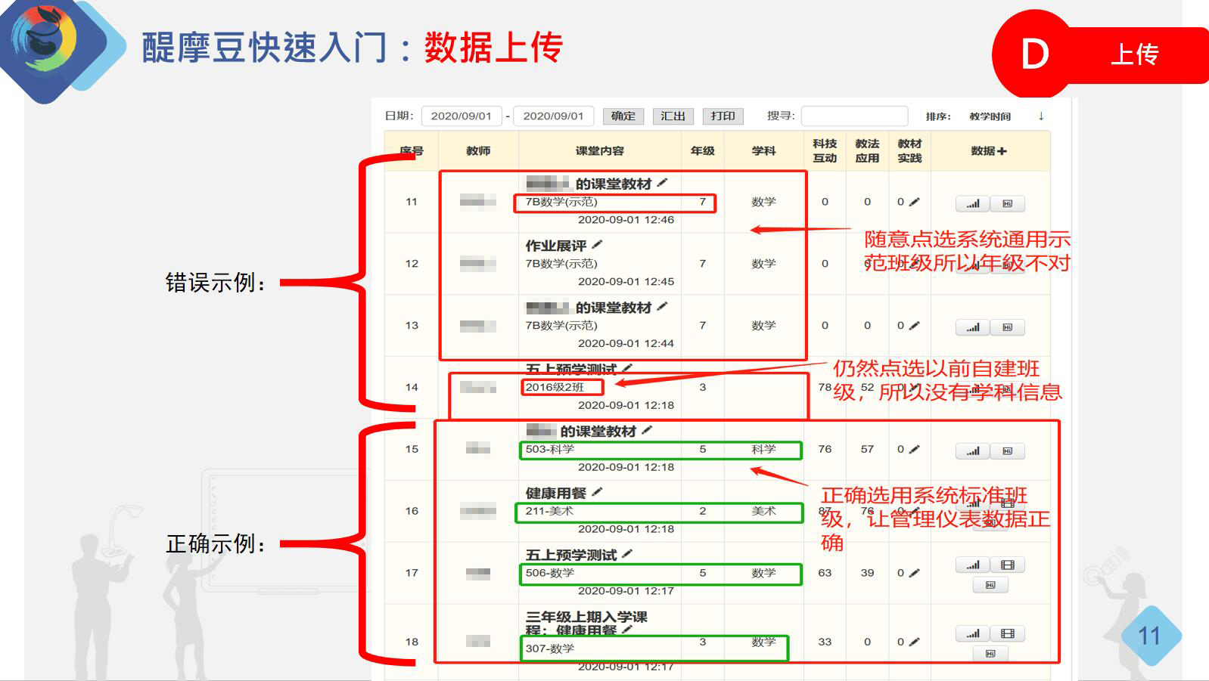Open bar chart data for row 18
This screenshot has height=681, width=1209.
coord(973,633)
